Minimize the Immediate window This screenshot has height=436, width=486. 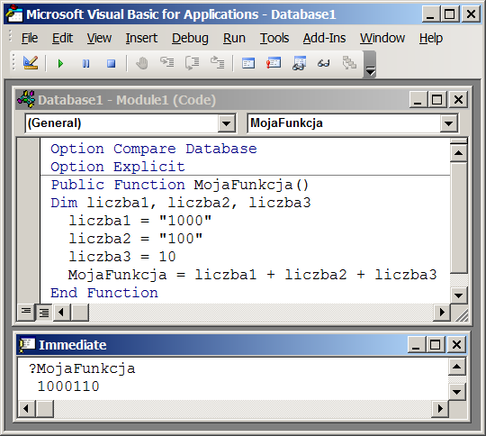pos(416,345)
